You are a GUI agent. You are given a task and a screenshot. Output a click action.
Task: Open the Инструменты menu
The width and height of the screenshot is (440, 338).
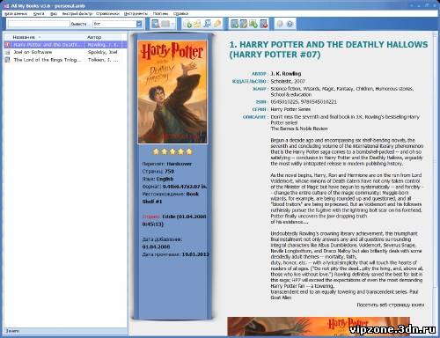click(x=136, y=13)
